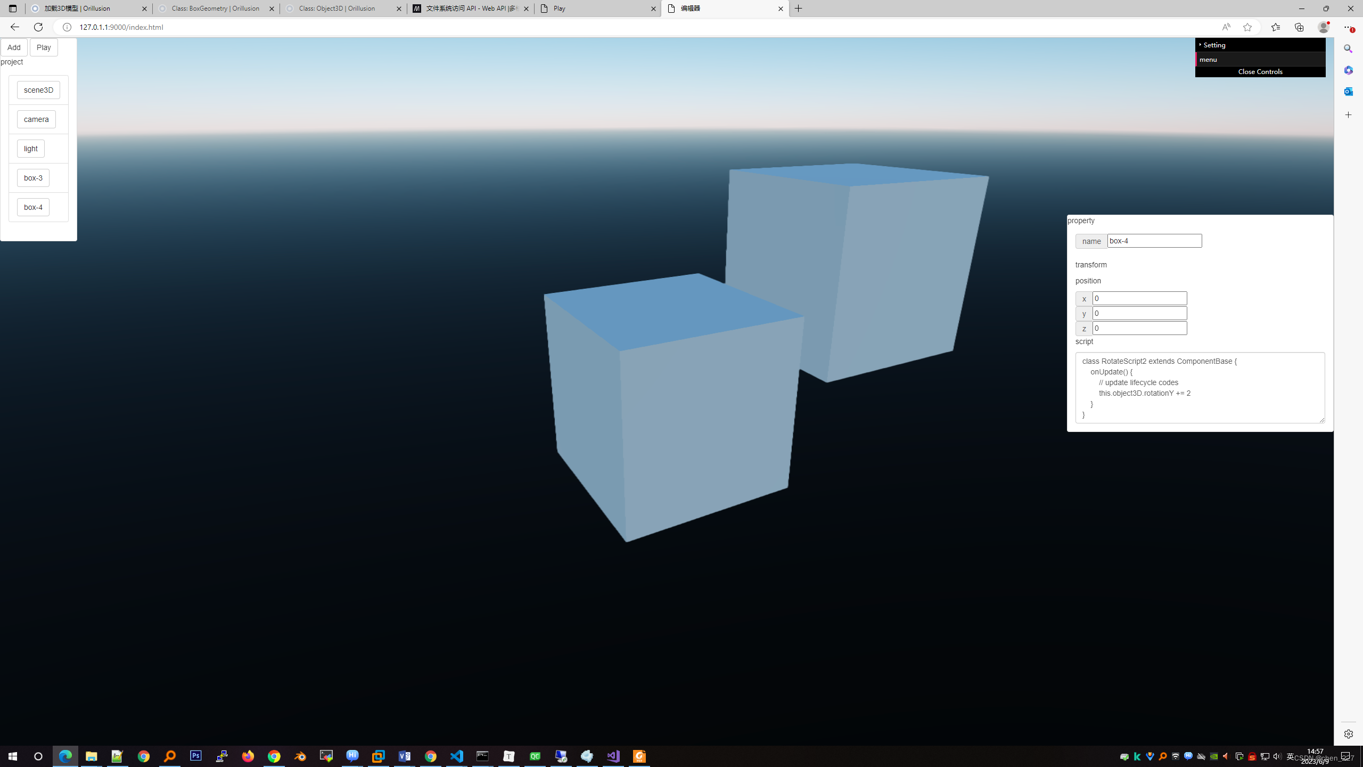The image size is (1363, 767).
Task: Click the script code text area
Action: (1199, 388)
